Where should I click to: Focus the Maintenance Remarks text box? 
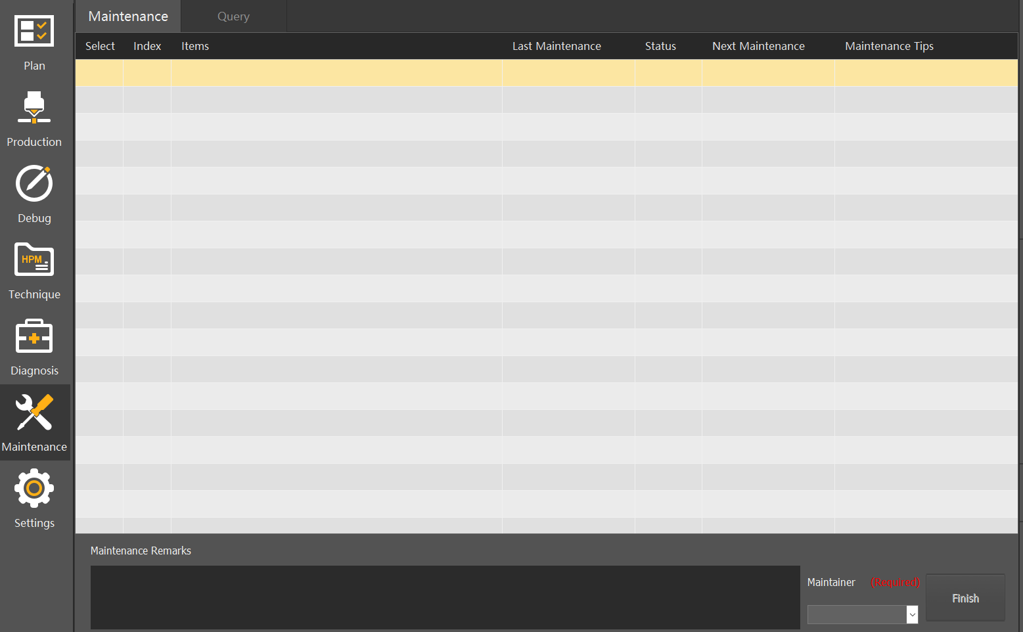click(445, 597)
